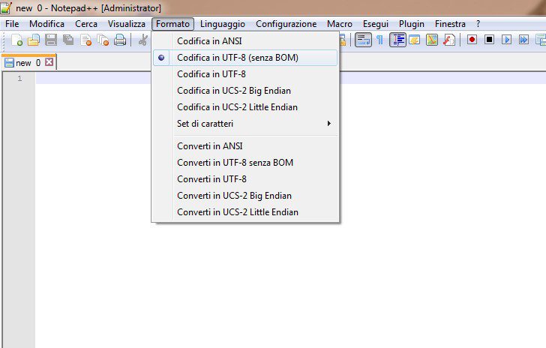The width and height of the screenshot is (546, 348).
Task: Close the new 0 tab
Action: (x=49, y=63)
